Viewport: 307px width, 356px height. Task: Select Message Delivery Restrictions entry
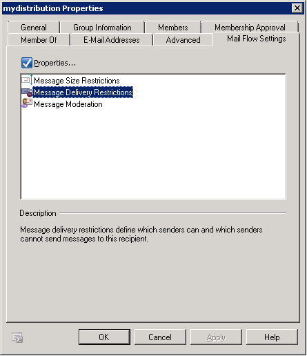tap(83, 92)
